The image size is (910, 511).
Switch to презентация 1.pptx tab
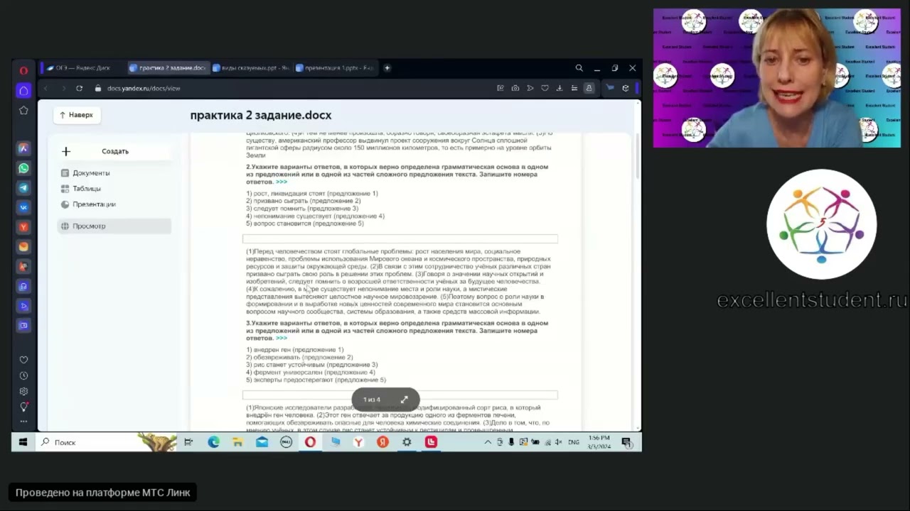point(334,68)
